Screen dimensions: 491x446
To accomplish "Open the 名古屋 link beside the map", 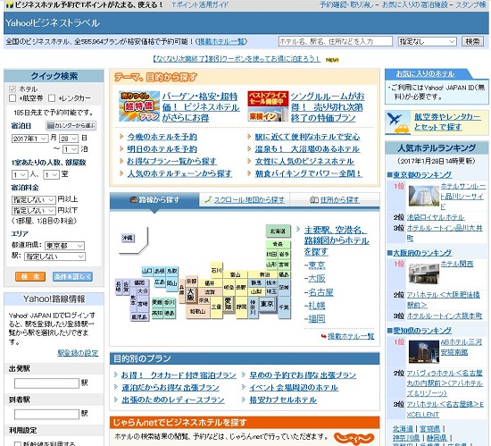I will click(x=320, y=292).
